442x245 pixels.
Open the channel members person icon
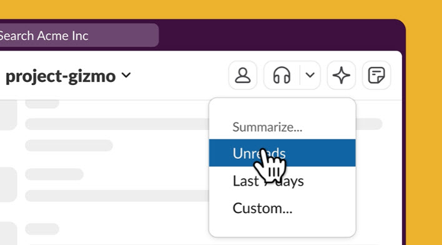(243, 75)
